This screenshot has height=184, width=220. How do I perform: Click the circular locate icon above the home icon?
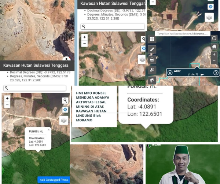(214, 38)
